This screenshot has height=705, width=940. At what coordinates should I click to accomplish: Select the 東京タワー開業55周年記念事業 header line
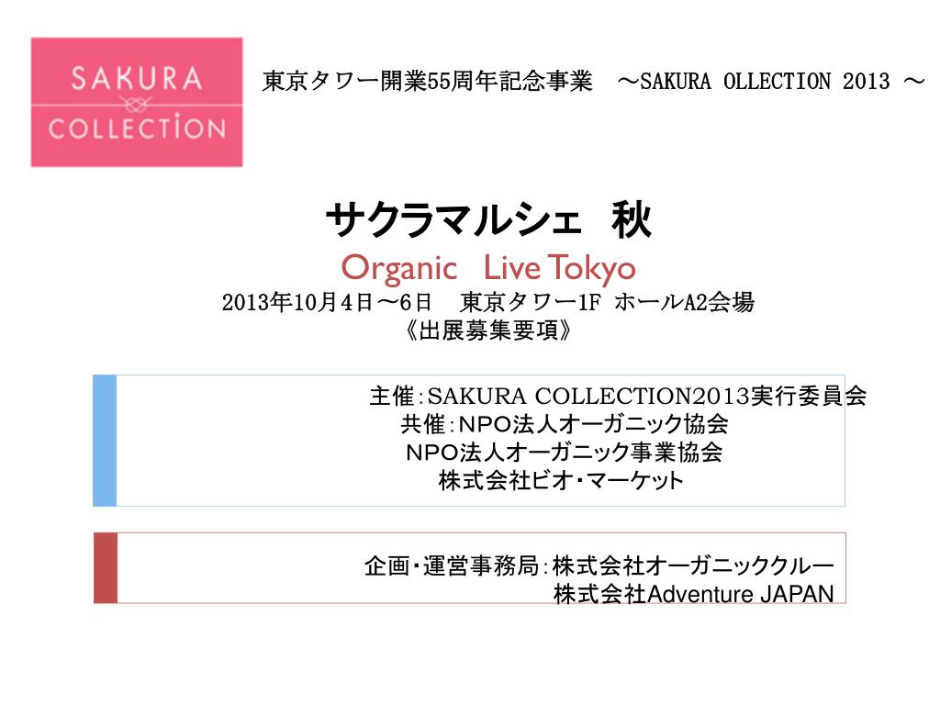(x=428, y=81)
